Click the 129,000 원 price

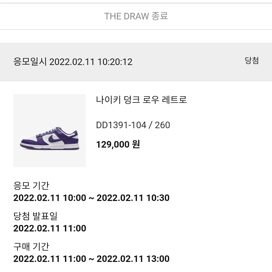(118, 145)
